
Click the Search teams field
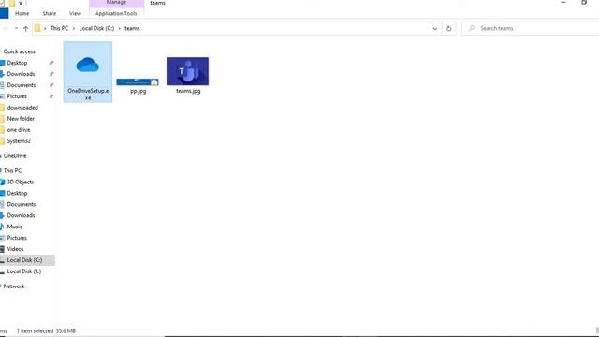point(531,28)
